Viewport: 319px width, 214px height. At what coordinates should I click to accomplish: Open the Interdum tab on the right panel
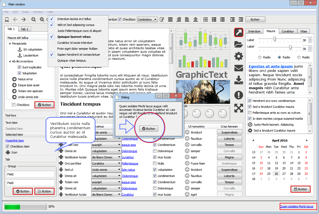click(254, 31)
